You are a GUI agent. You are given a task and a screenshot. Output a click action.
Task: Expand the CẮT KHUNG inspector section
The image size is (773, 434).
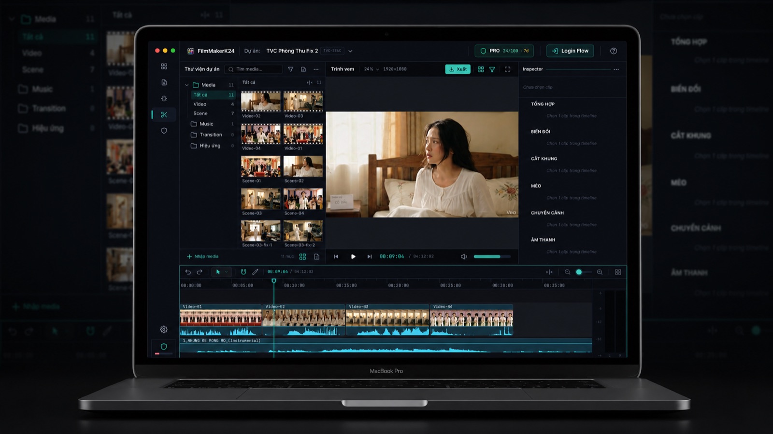point(544,159)
